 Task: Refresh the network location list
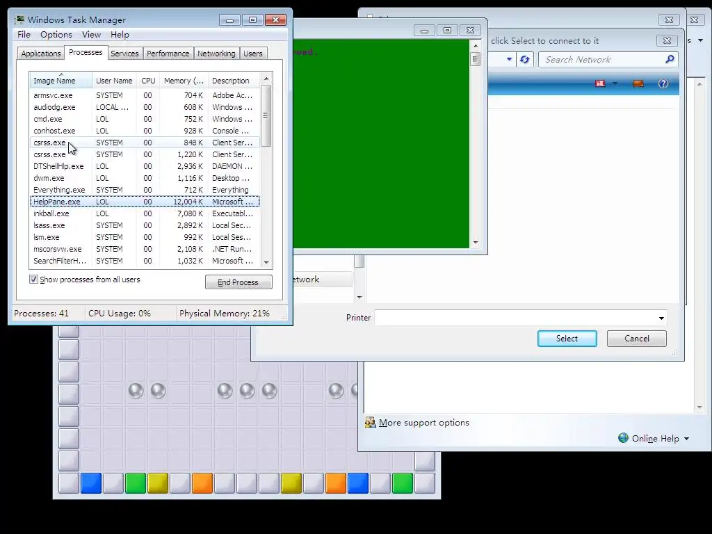click(524, 60)
